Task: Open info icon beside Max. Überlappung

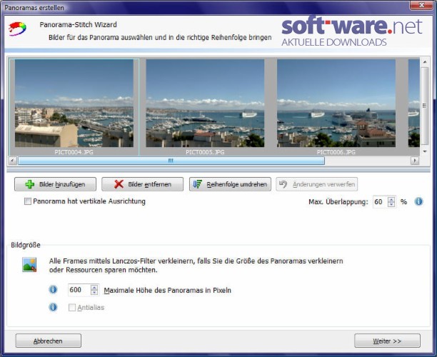Action: pyautogui.click(x=418, y=201)
